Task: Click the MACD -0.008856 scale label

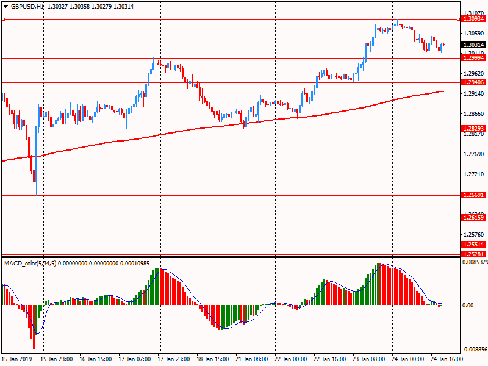Action: (475, 350)
